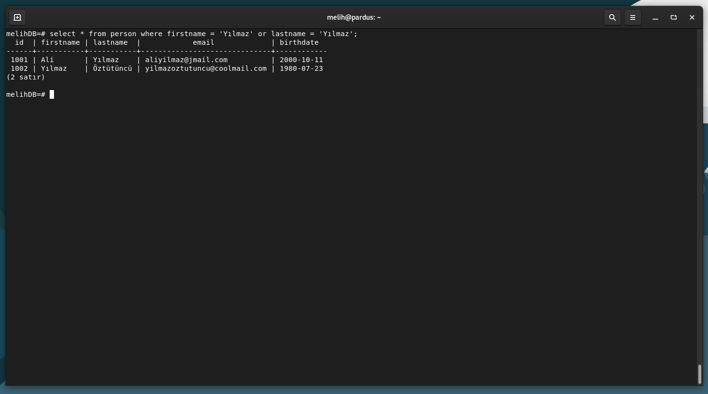Viewport: 708px width, 394px height.
Task: Click the lastname column header
Action: 110,42
